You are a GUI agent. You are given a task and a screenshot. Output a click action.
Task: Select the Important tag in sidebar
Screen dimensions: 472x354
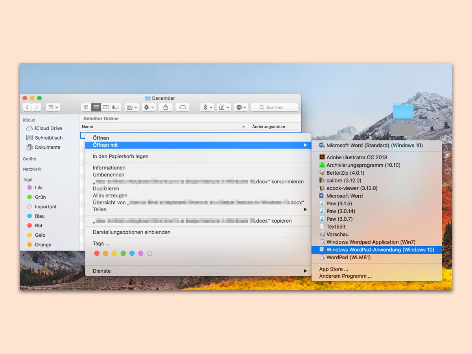[42, 206]
